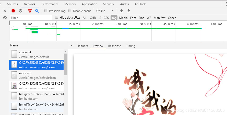Click the 4000 ms timeline marker
227x115 pixels.
tap(193, 24)
